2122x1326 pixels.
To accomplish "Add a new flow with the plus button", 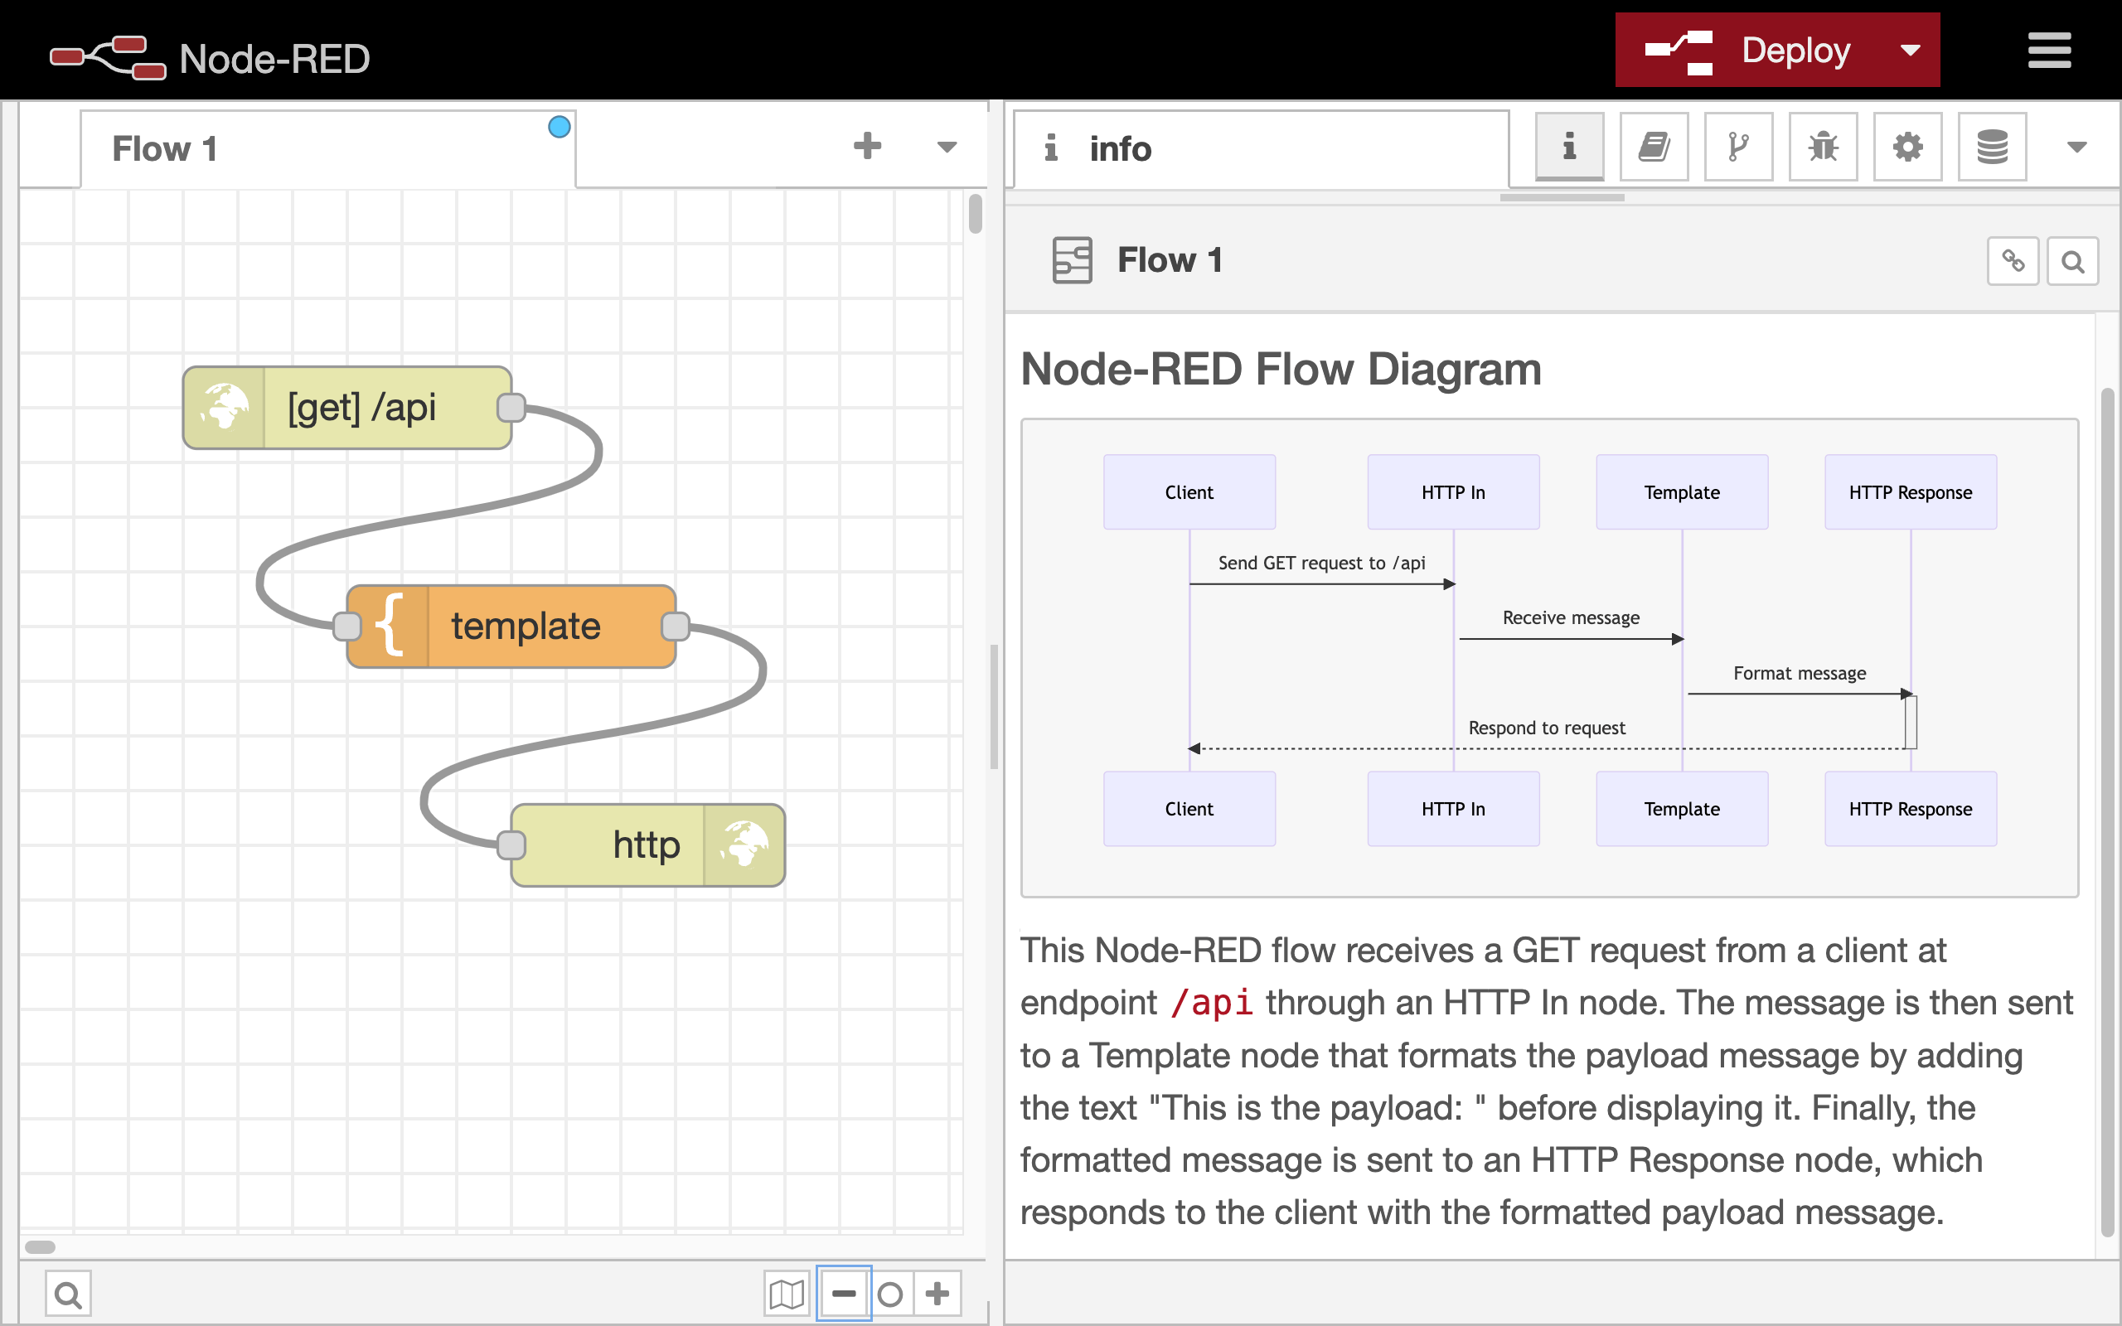I will (868, 147).
